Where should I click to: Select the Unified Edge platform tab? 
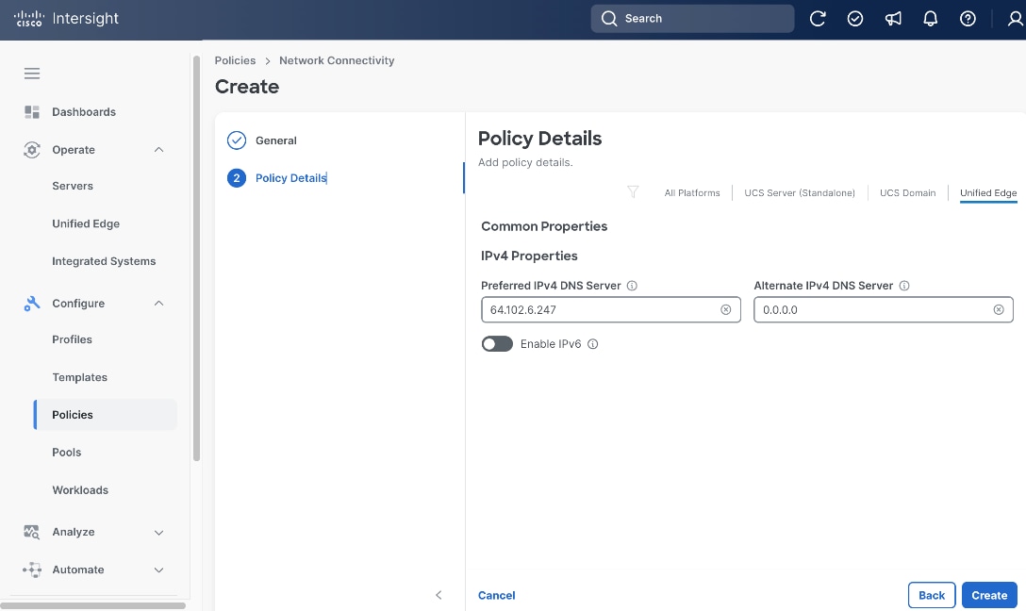click(x=988, y=193)
